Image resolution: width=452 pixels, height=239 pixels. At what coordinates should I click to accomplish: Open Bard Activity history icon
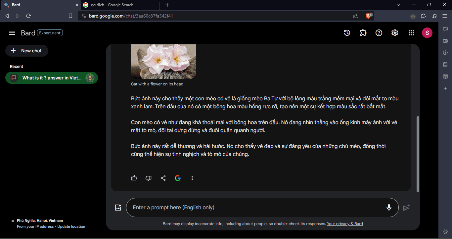(x=347, y=33)
